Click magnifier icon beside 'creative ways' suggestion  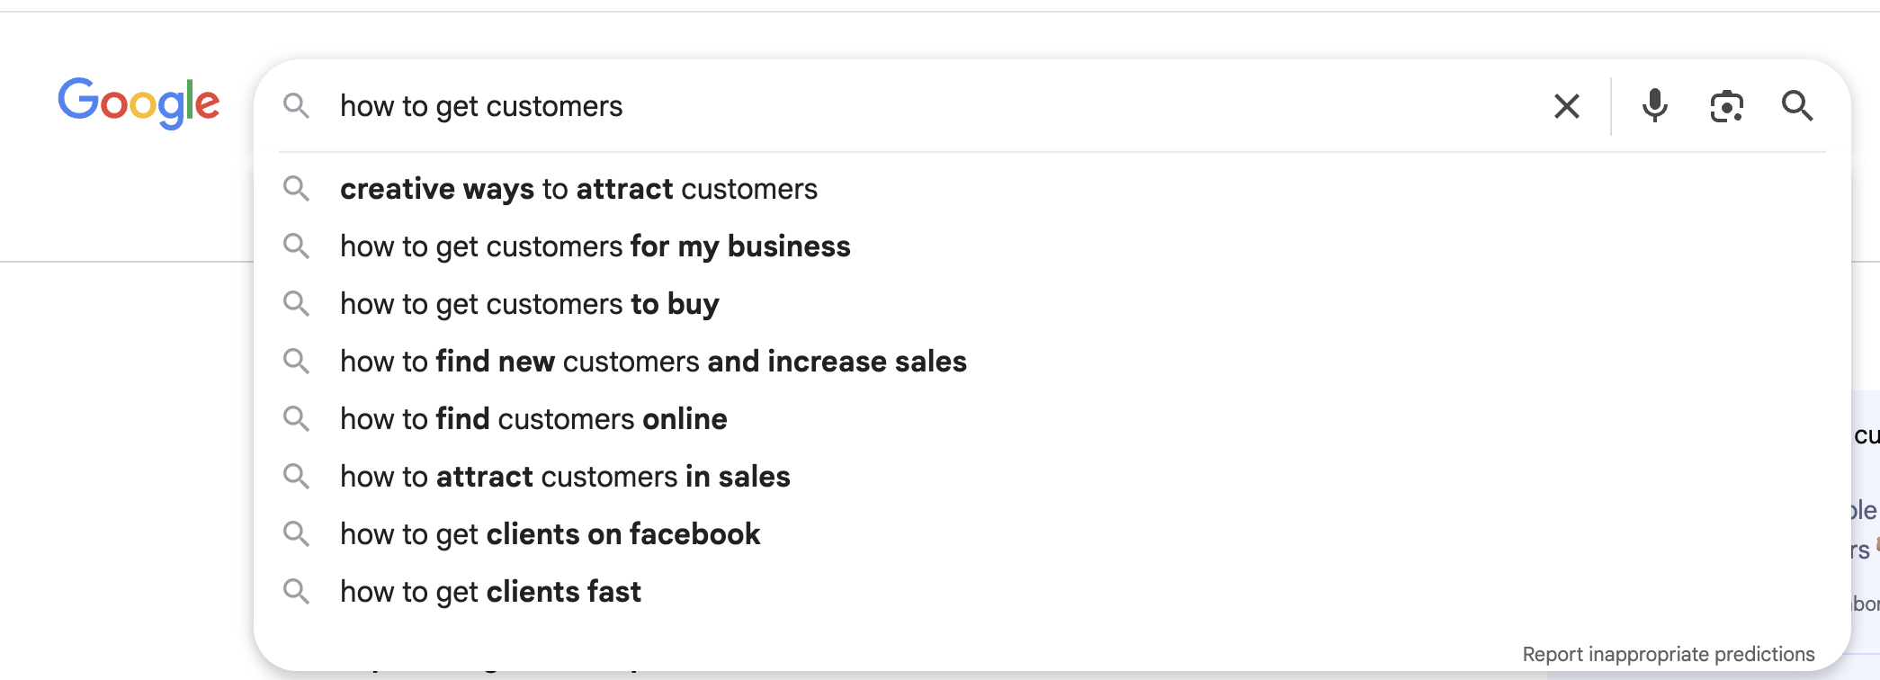[x=296, y=189]
